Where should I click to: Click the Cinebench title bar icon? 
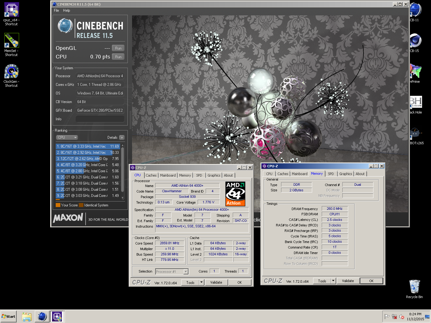click(x=54, y=4)
